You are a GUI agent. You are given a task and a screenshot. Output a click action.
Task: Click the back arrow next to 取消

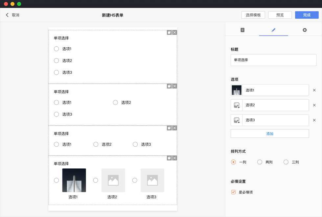pos(7,15)
